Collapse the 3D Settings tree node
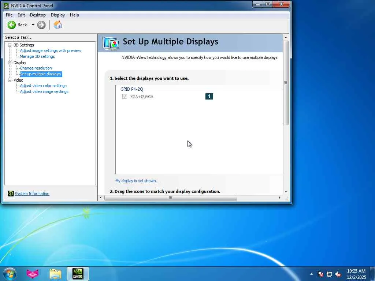The image size is (375, 281). pyautogui.click(x=10, y=45)
